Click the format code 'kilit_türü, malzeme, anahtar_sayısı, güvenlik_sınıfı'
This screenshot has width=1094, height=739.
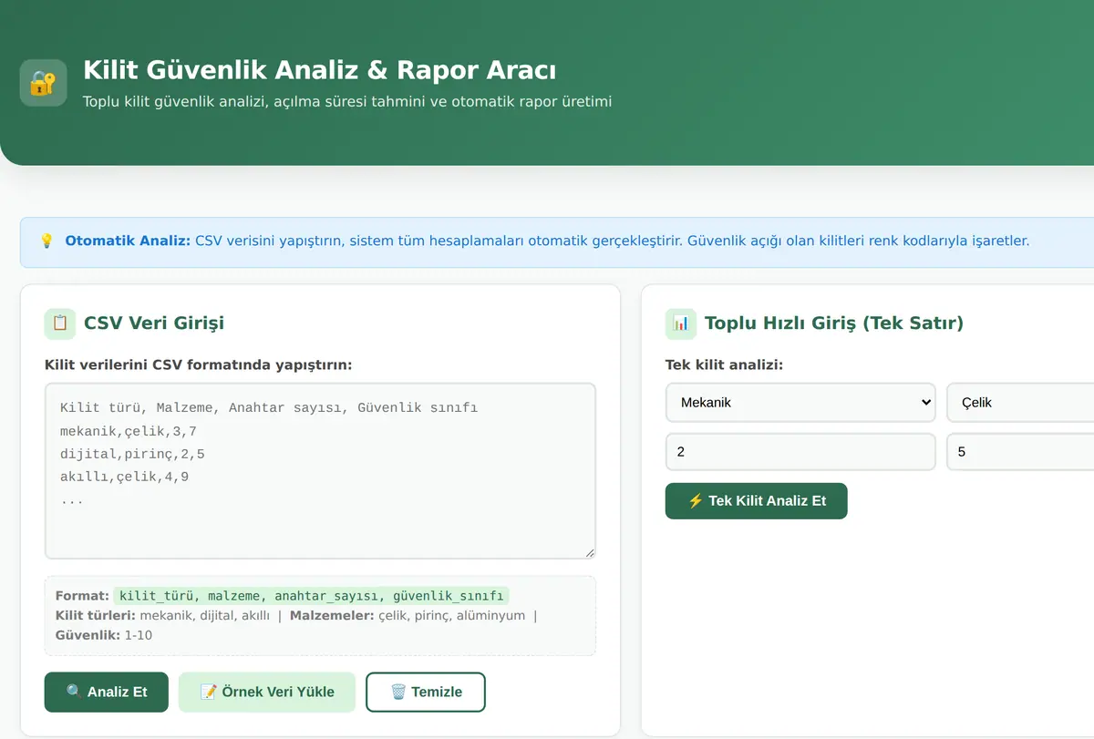coord(311,596)
